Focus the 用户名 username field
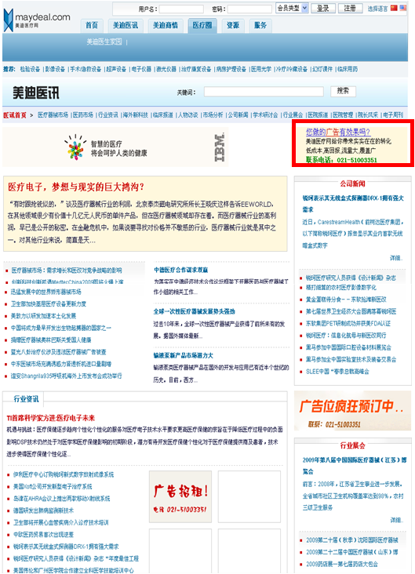The width and height of the screenshot is (415, 574). click(x=181, y=9)
